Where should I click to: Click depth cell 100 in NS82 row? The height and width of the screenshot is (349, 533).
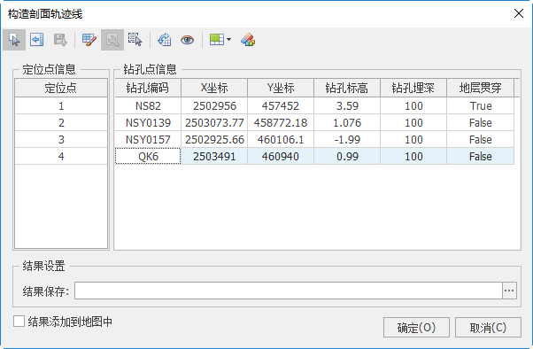pos(413,105)
